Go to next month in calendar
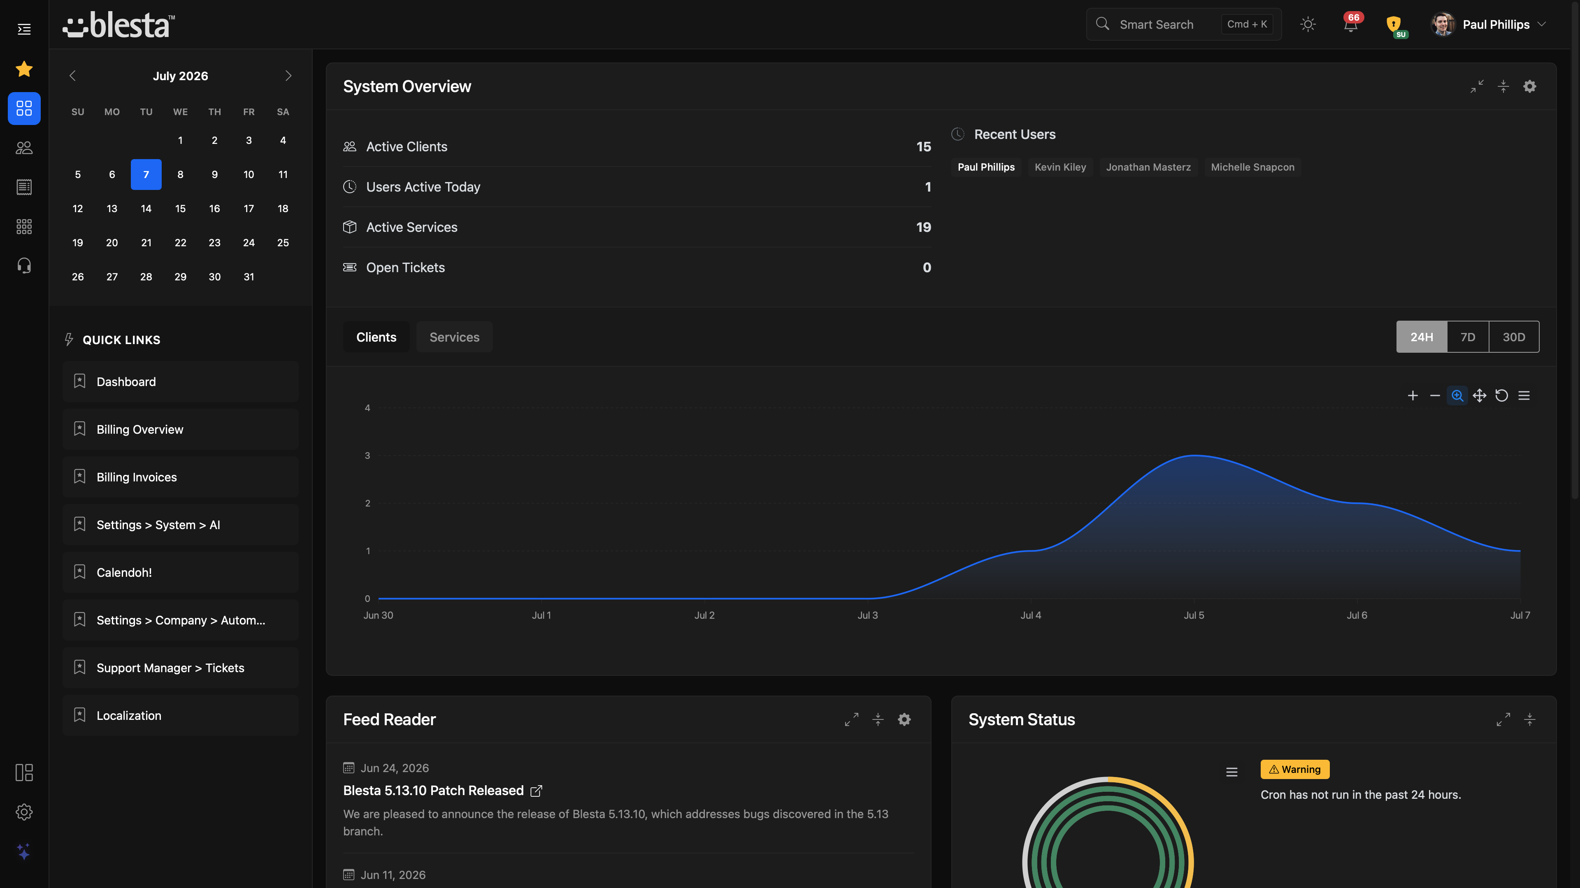Screen dimensions: 1580x888 (288, 75)
